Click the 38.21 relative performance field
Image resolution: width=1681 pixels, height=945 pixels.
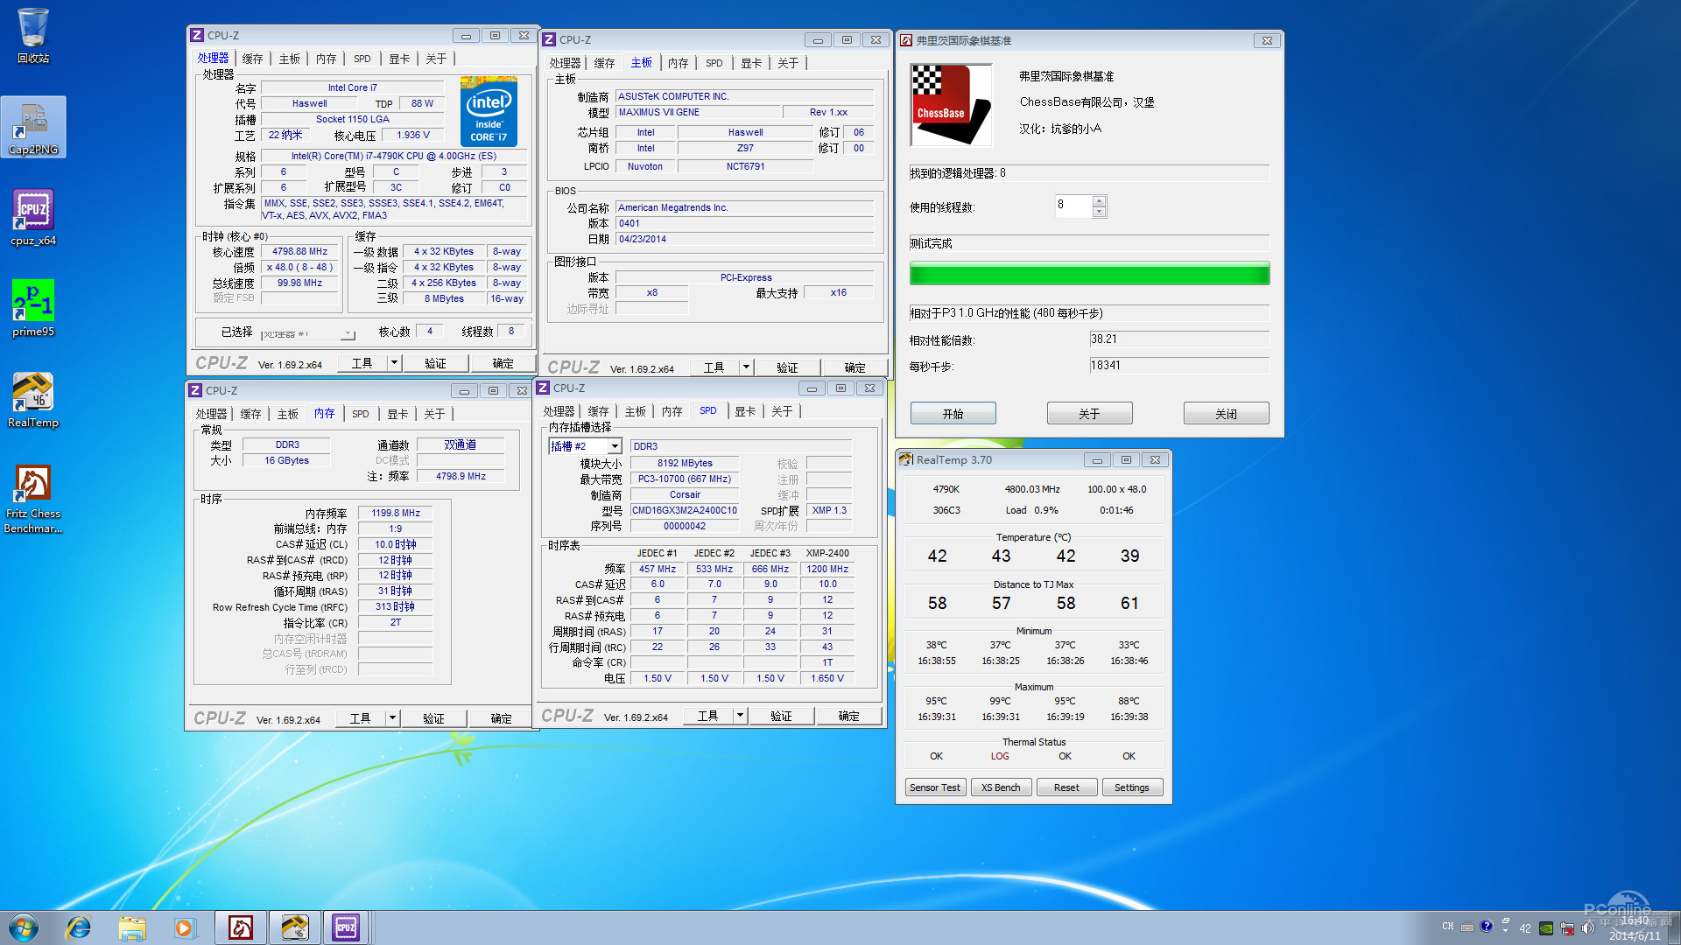1179,339
